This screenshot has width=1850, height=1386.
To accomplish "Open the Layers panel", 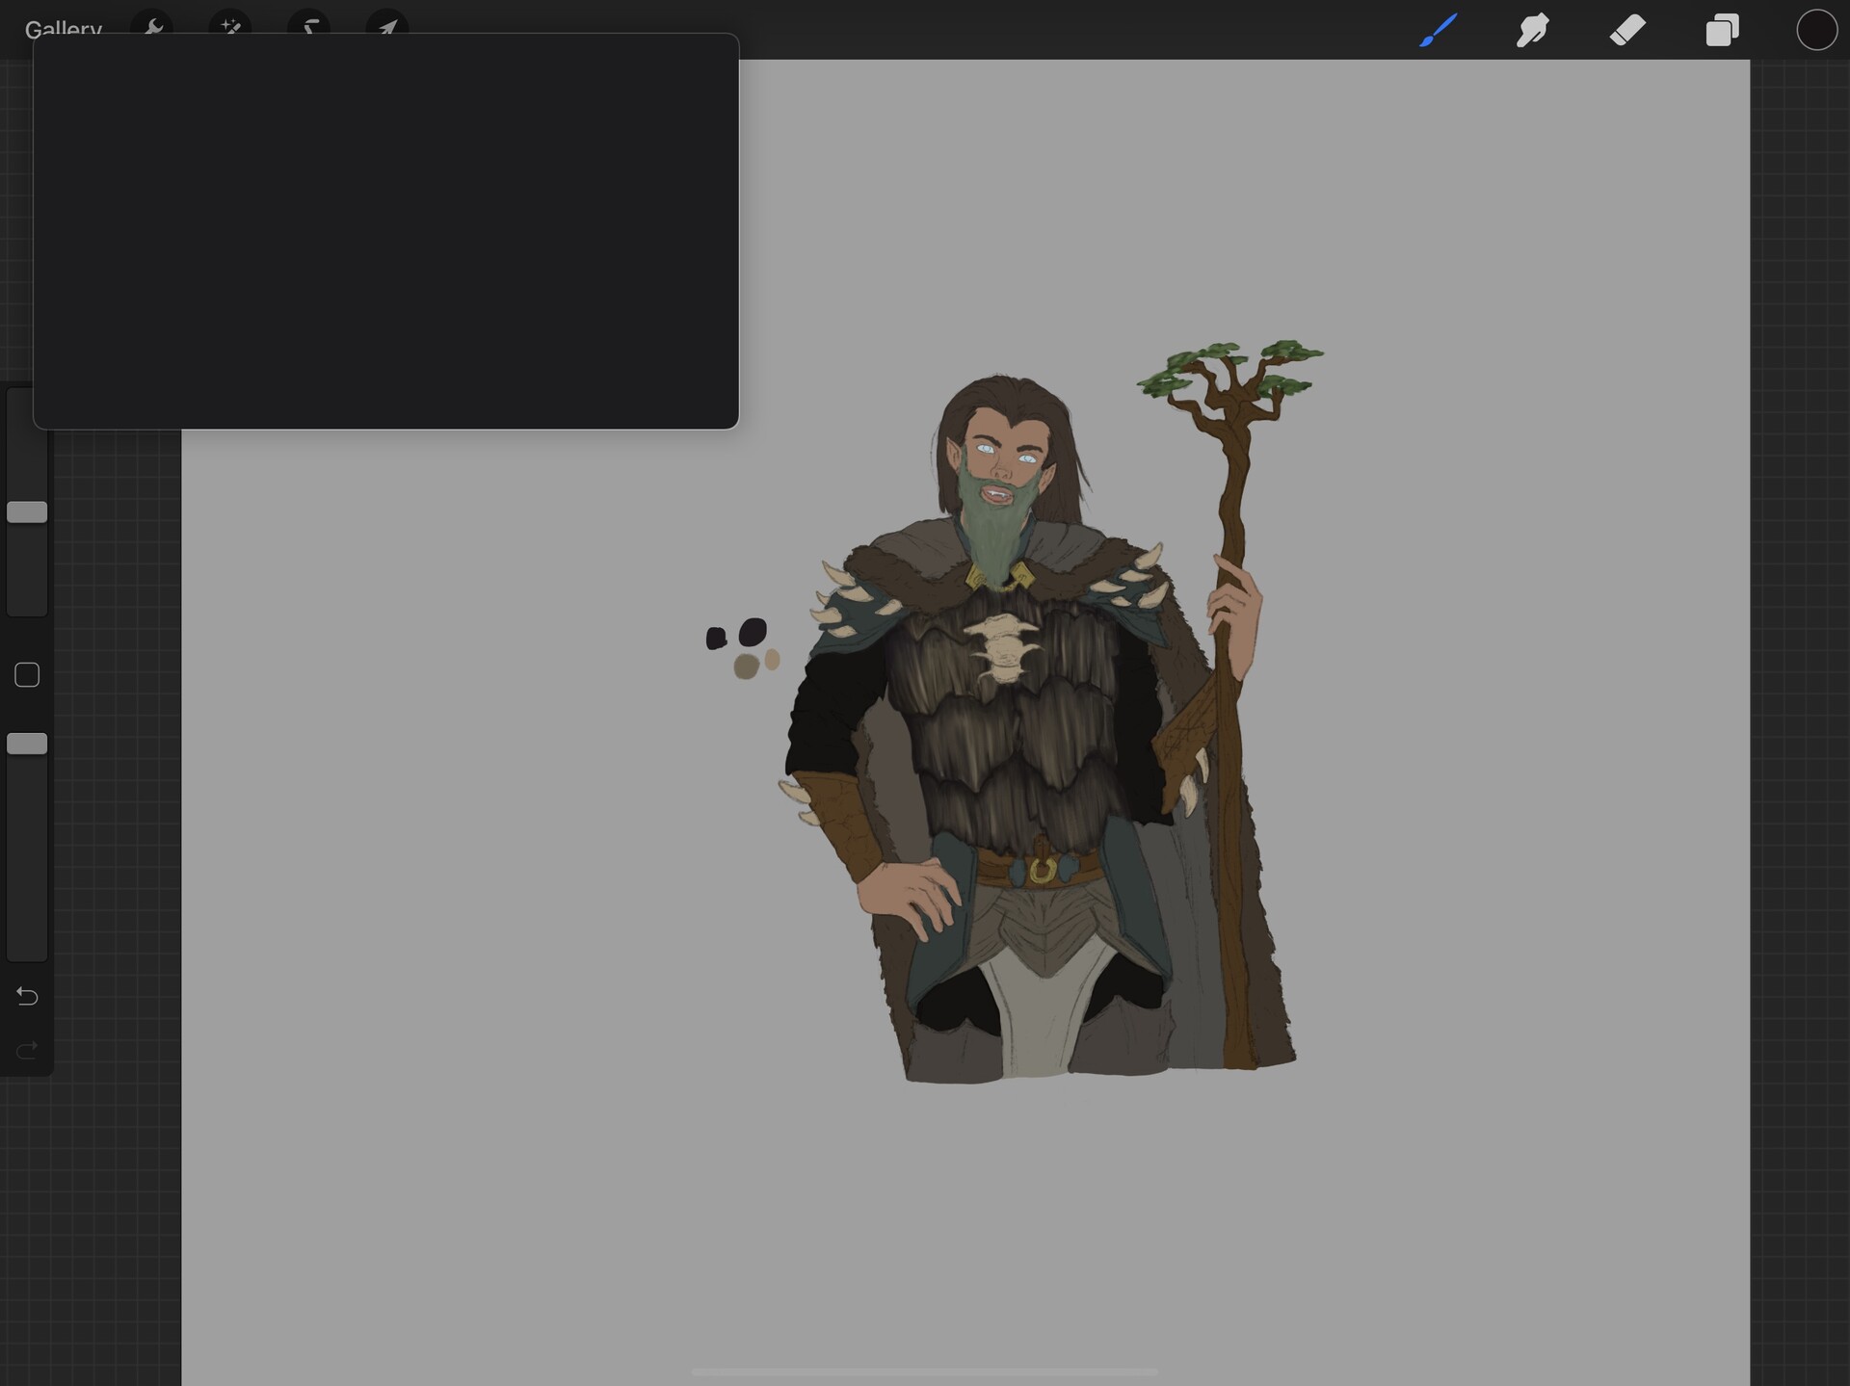I will click(x=1722, y=30).
